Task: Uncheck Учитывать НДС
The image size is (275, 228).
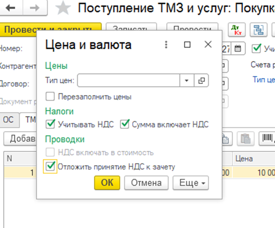Action: 50,125
